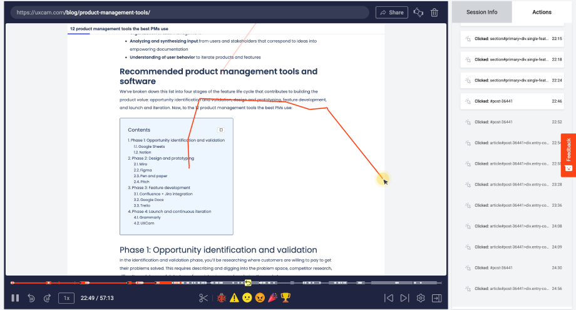The image size is (576, 310).
Task: Open the Pitch contents link
Action: (141, 182)
